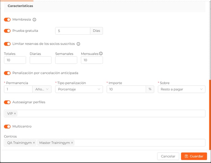Expand the Tipo penalización dropdown
This screenshot has width=211, height=163.
click(79, 89)
